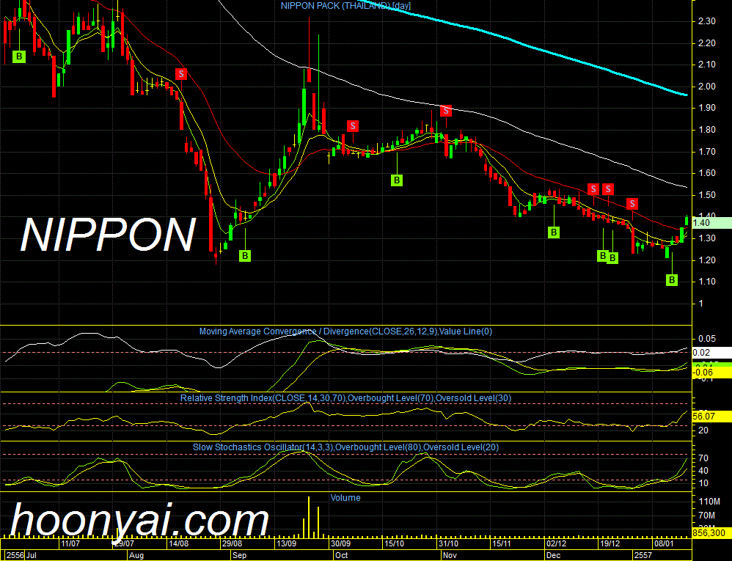The height and width of the screenshot is (561, 732).
Task: Select the 14/08 date label
Action: click(178, 543)
